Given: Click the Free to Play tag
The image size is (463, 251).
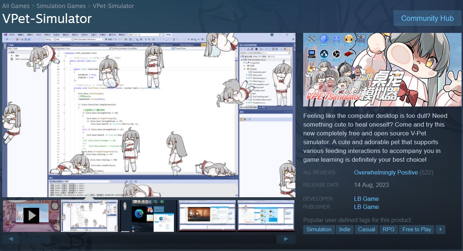Looking at the screenshot, I should coord(416,229).
